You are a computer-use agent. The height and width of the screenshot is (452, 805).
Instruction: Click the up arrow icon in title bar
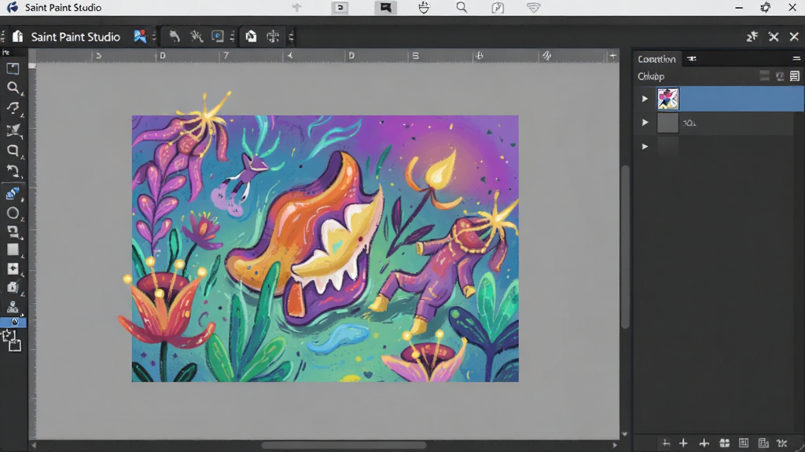[x=296, y=7]
